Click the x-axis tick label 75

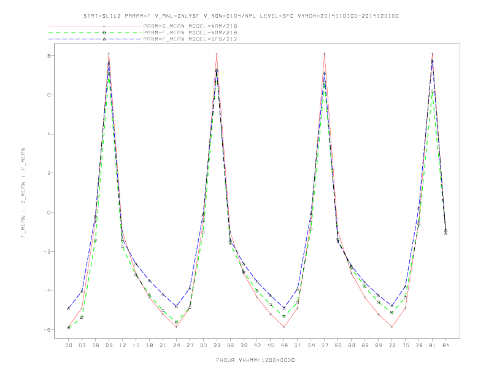click(x=406, y=345)
